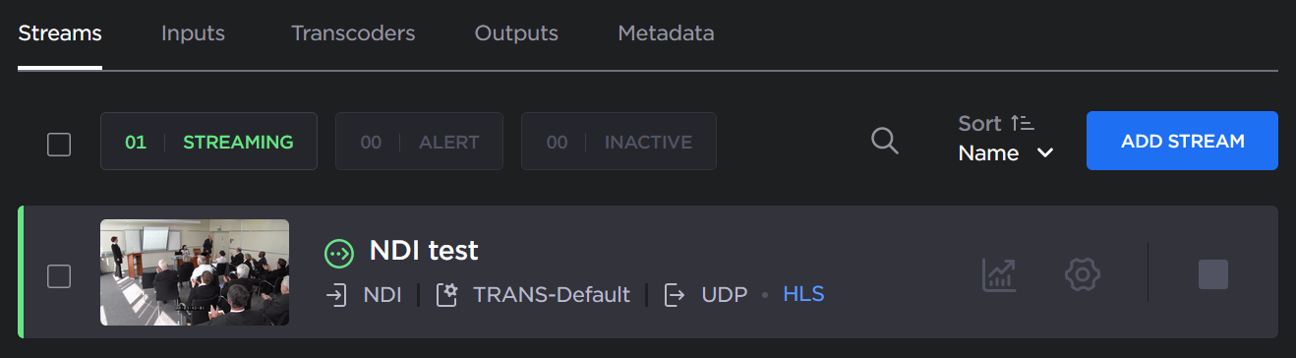Check the select-all streams checkbox
This screenshot has width=1296, height=358.
tap(59, 144)
